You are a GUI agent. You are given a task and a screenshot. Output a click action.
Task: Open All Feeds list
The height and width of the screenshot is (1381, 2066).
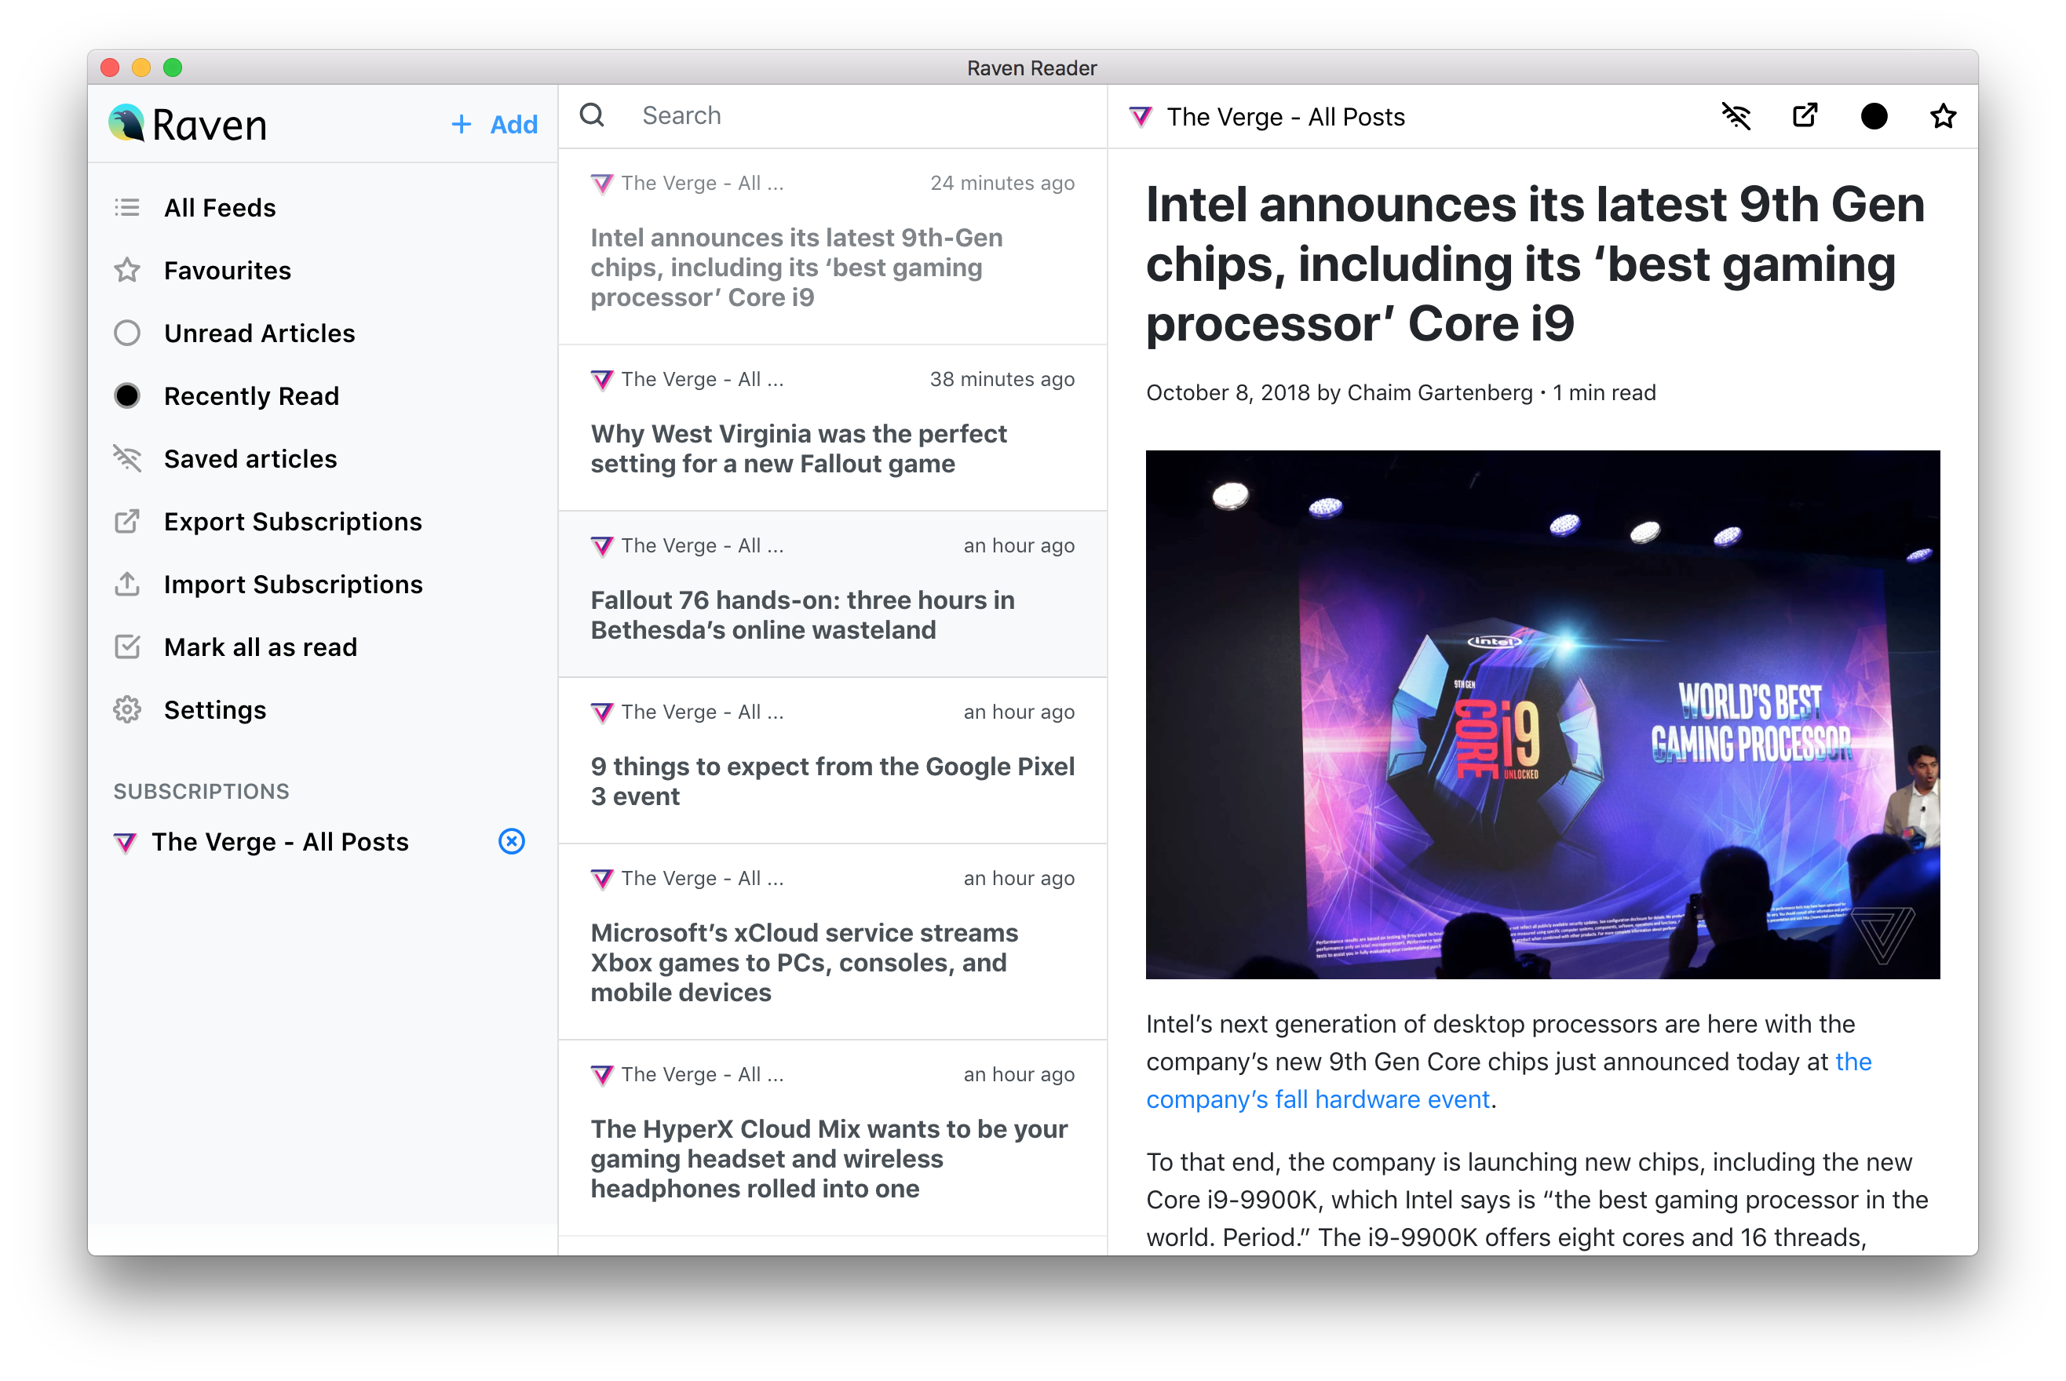coord(219,208)
